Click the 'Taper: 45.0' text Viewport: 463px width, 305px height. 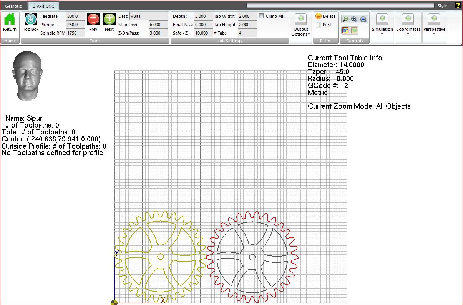pyautogui.click(x=329, y=72)
